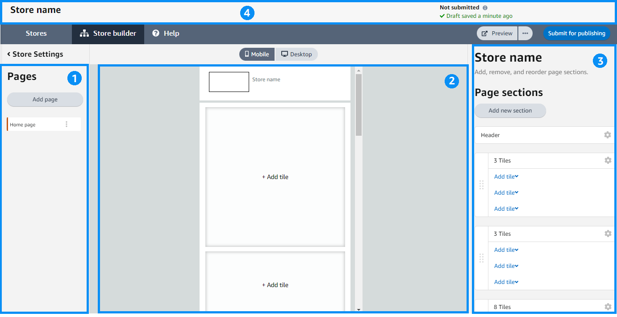Open the more options ellipsis next to Preview

click(525, 33)
